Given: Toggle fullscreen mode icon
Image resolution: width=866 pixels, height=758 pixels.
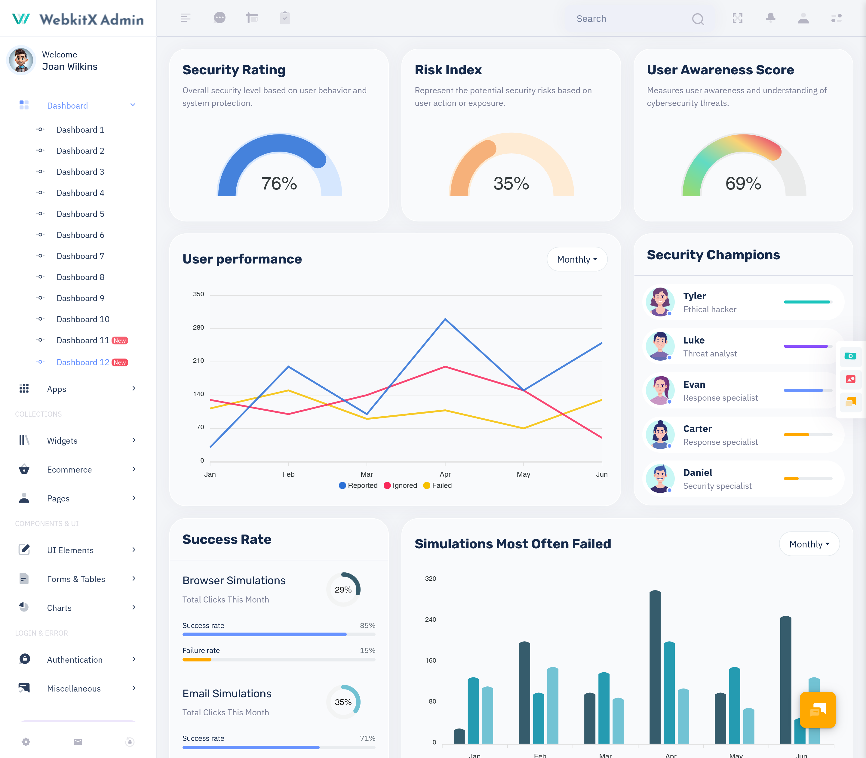Looking at the screenshot, I should point(737,18).
